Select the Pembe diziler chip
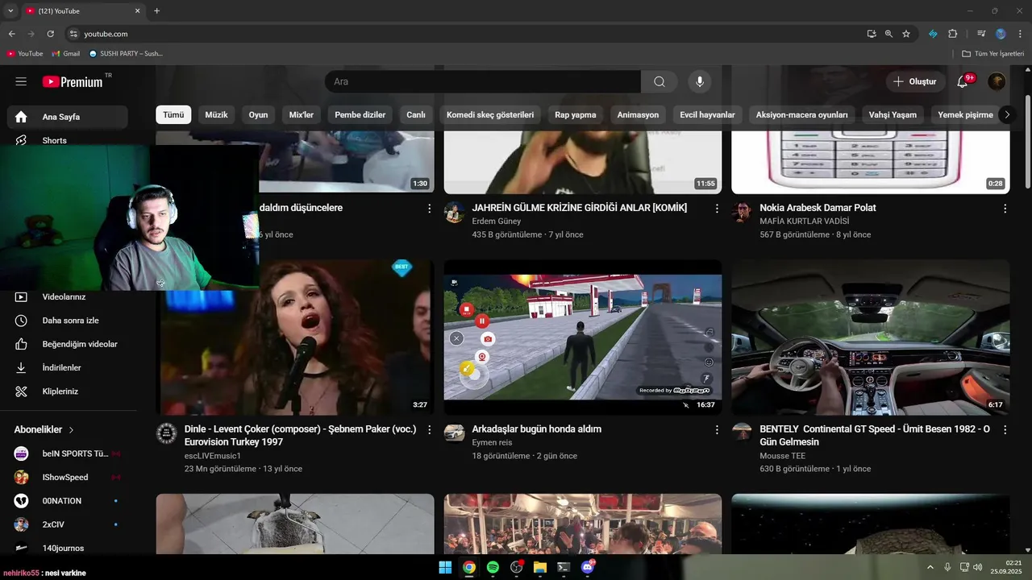1032x580 pixels. 360,114
